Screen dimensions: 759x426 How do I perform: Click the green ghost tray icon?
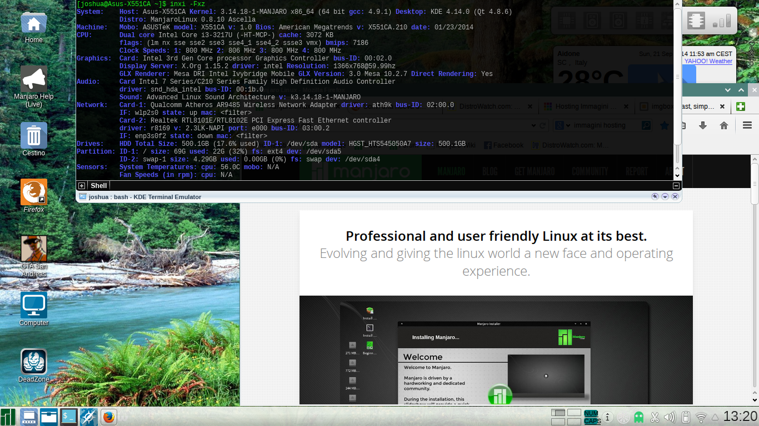click(x=639, y=417)
